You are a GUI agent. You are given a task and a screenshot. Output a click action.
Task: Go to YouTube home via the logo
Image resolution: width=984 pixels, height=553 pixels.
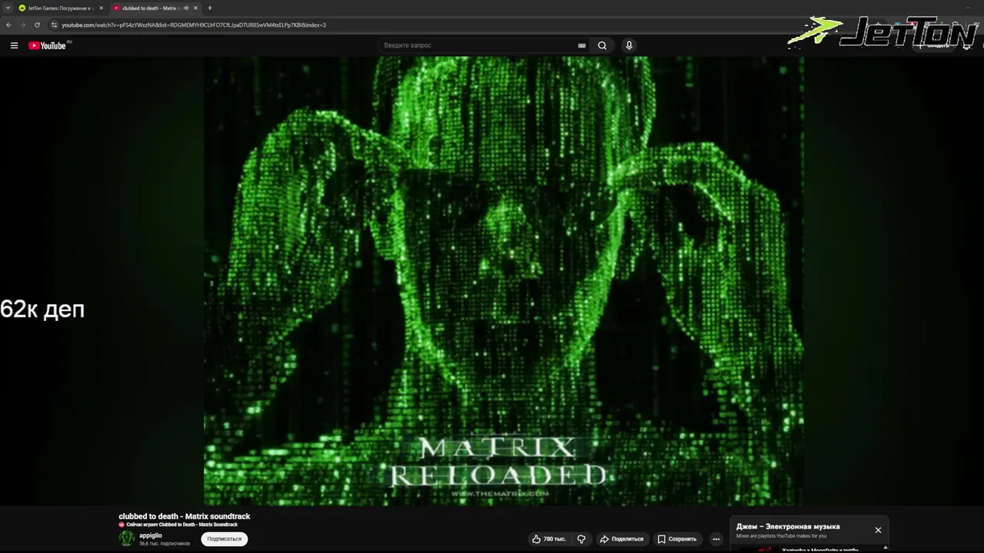pyautogui.click(x=48, y=45)
